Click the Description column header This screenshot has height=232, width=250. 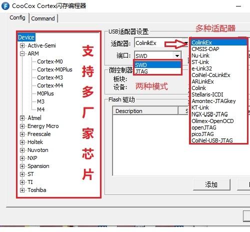click(145, 111)
